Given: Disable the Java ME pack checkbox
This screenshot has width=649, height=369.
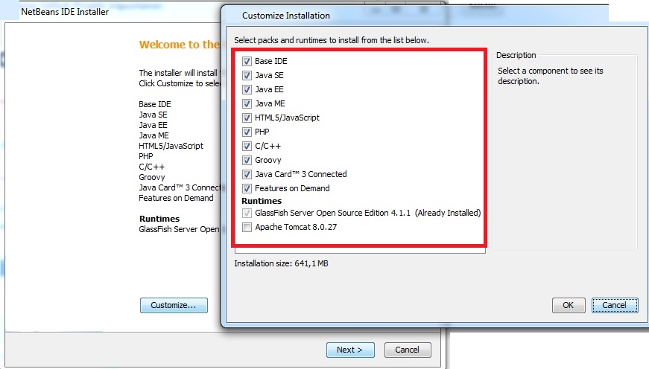Looking at the screenshot, I should 247,103.
